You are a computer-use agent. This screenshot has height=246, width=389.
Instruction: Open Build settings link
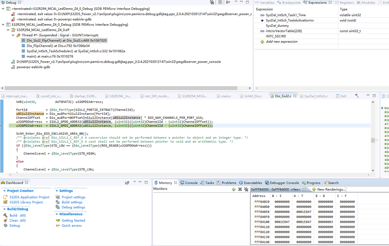pos(72,202)
